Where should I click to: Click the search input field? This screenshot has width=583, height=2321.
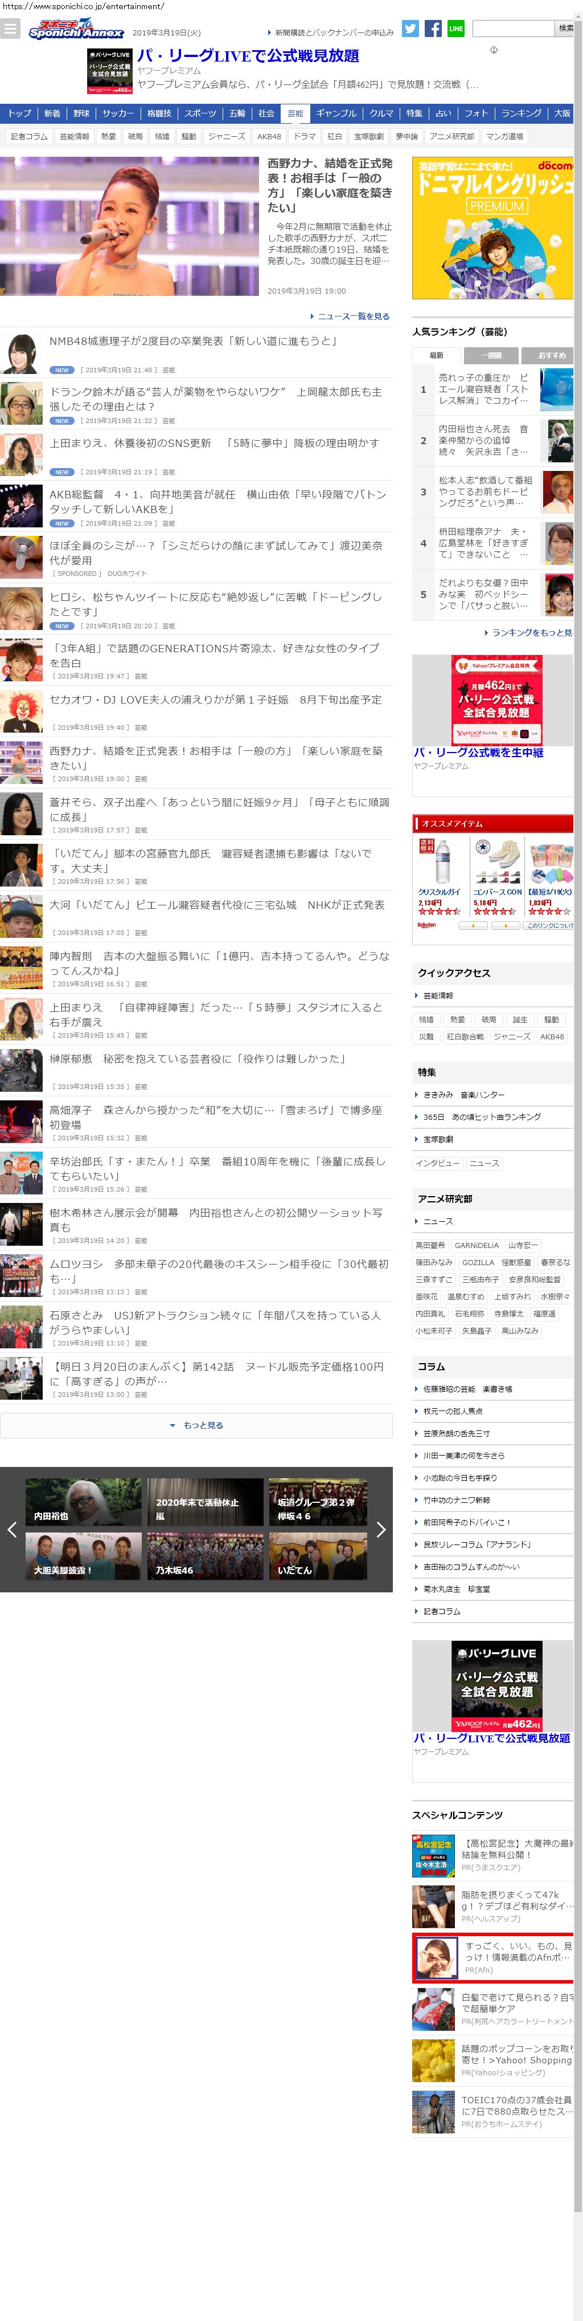[x=513, y=29]
